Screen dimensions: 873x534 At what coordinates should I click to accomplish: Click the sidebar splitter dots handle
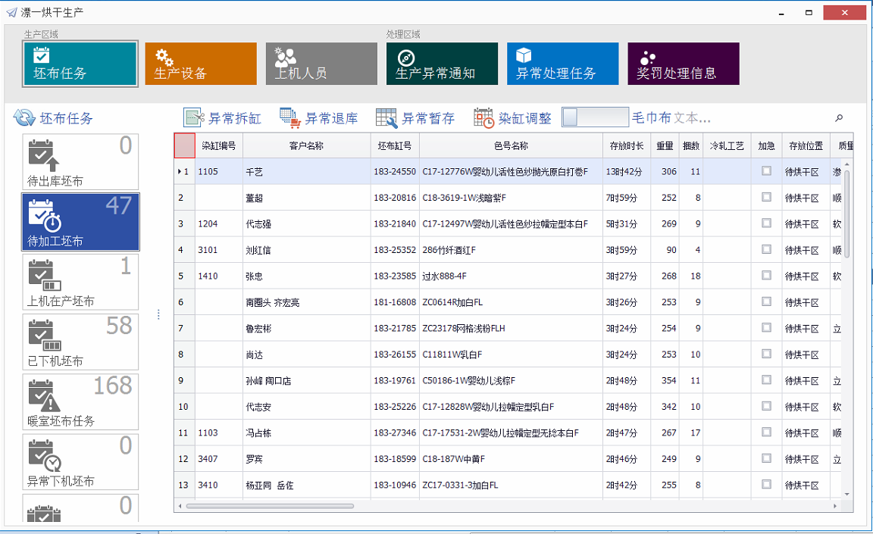click(158, 315)
